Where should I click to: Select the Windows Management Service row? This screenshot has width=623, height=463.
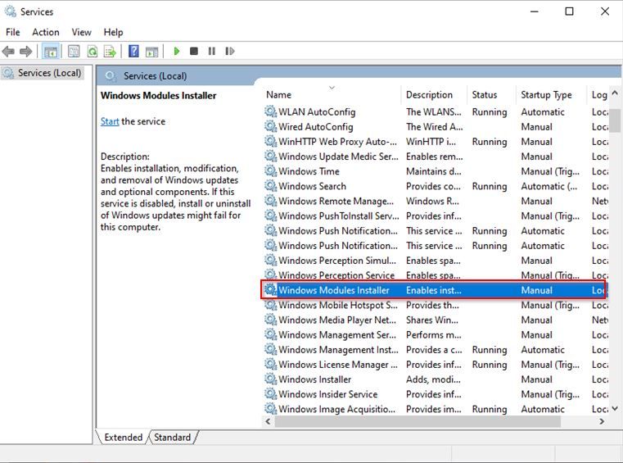tap(436, 334)
